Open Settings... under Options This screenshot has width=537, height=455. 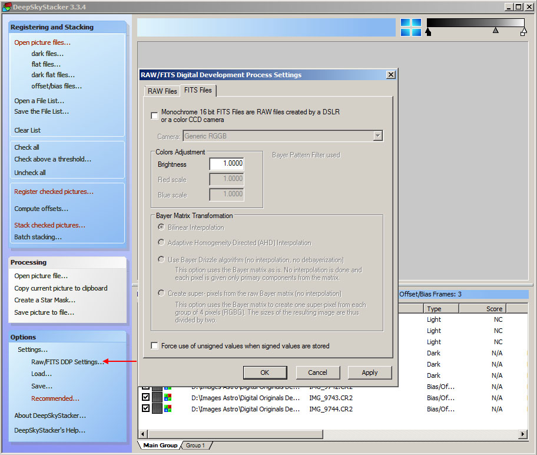tap(32, 350)
